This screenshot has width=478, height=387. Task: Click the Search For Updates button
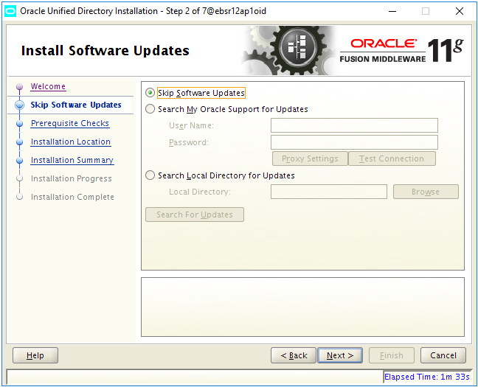click(195, 215)
